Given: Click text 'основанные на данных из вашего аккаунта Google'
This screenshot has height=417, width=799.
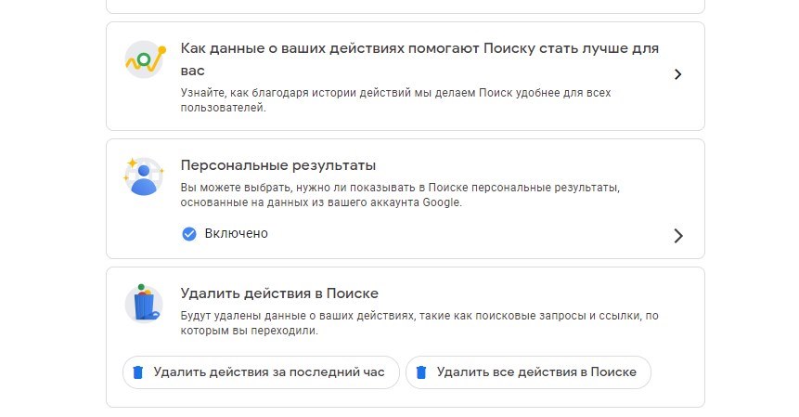Looking at the screenshot, I should (x=321, y=202).
